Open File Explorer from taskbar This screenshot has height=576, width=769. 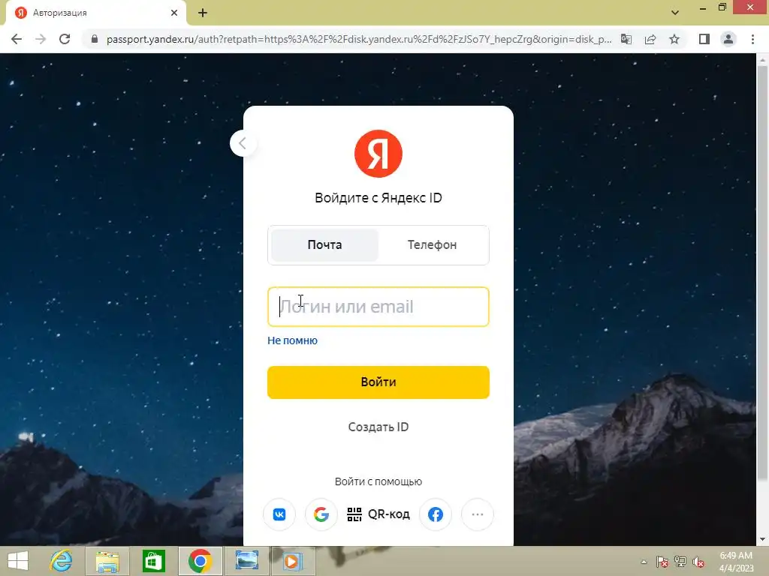coord(107,561)
